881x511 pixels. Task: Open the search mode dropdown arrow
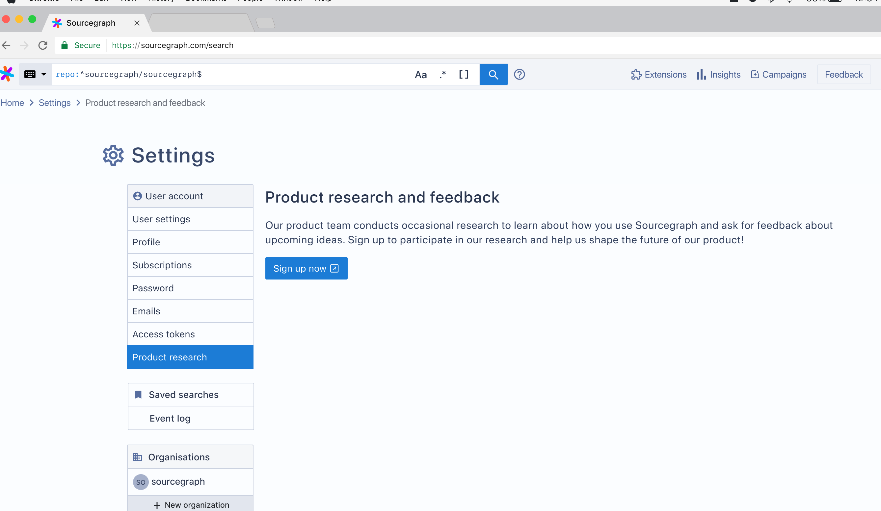click(44, 74)
